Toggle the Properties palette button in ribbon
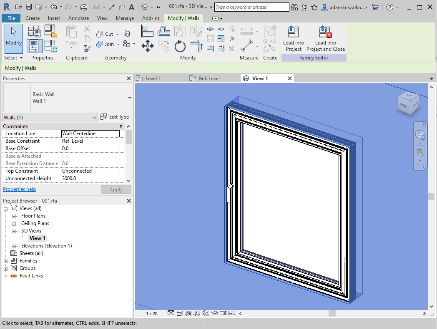Screen dimensions: 437x329 [35, 46]
